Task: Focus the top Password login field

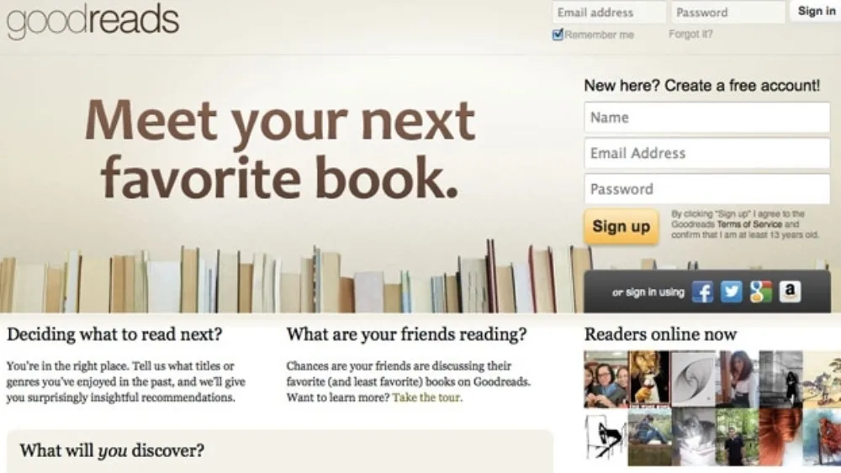Action: (x=727, y=13)
